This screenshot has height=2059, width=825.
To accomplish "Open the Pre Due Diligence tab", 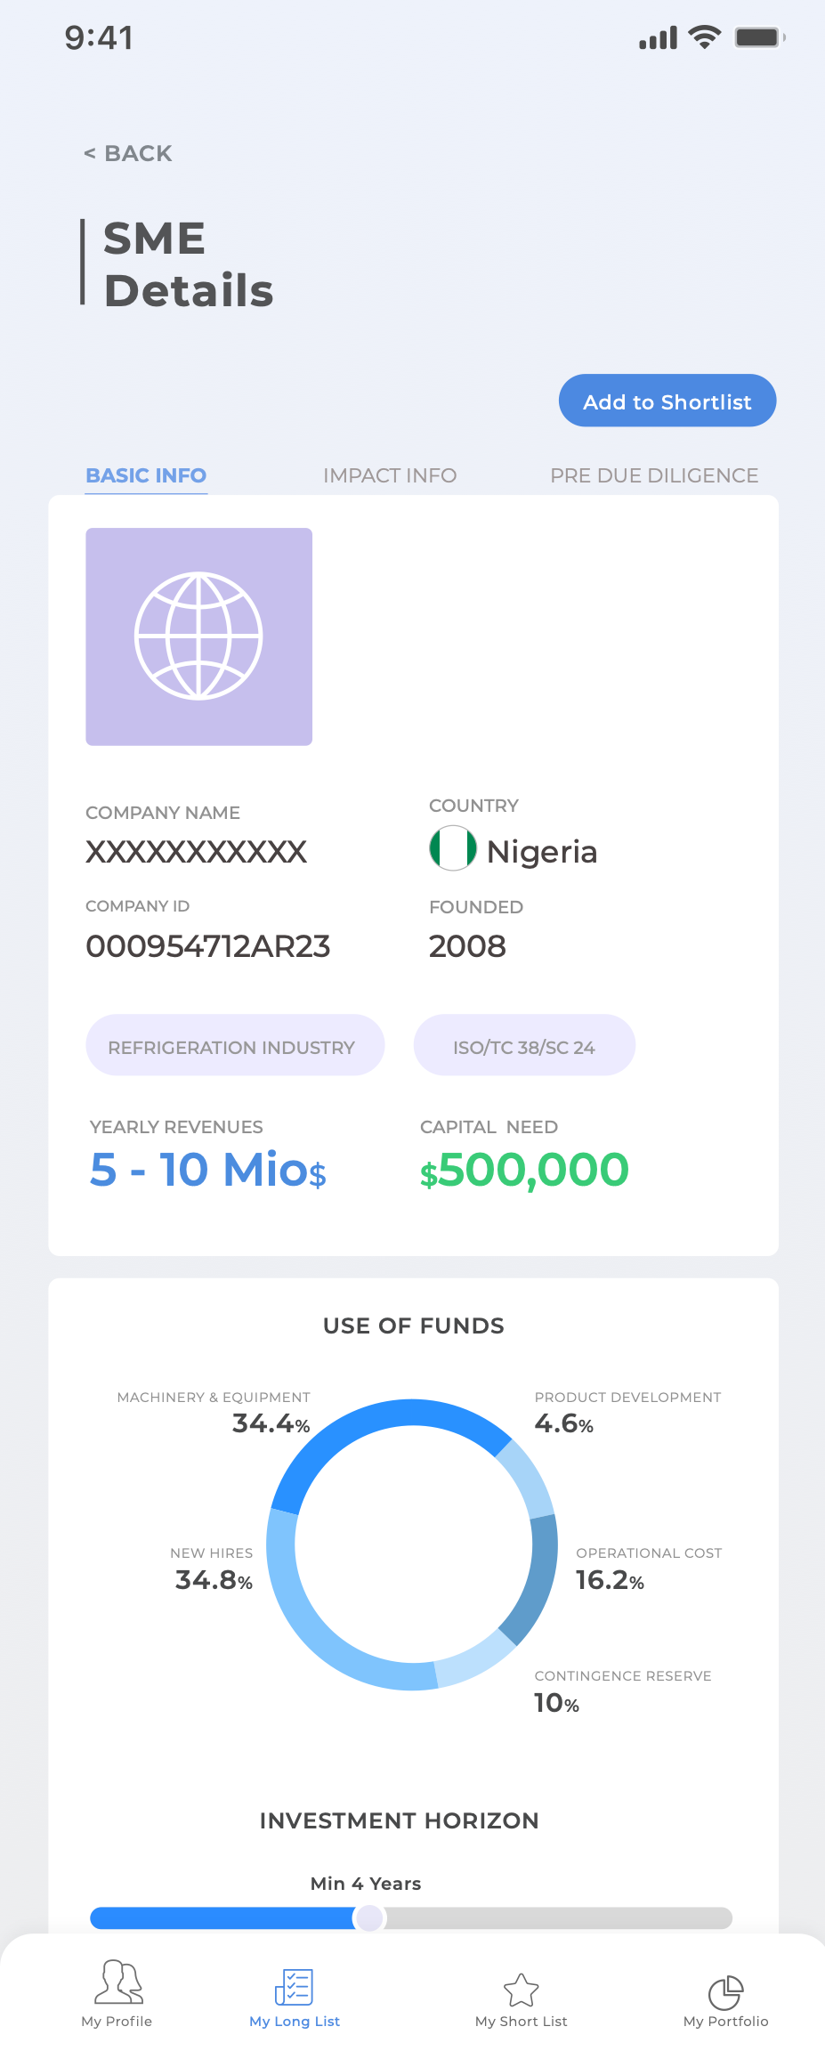I will coord(654,475).
